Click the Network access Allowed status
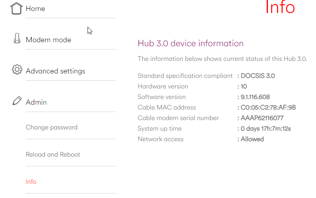This screenshot has width=316, height=198. pos(252,139)
